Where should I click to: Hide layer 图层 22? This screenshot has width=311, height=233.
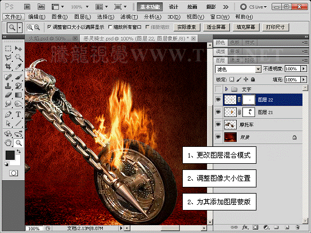[218, 100]
